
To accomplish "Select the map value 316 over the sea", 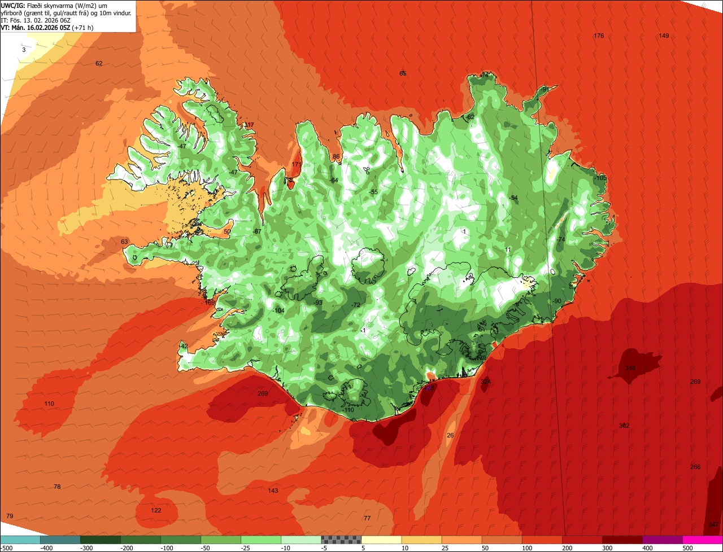I will click(630, 369).
